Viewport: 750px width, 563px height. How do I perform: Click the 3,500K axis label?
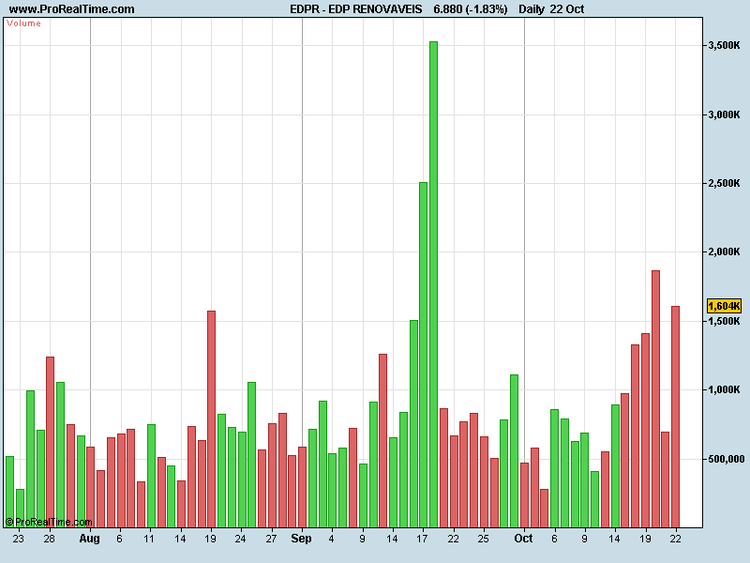tap(724, 45)
